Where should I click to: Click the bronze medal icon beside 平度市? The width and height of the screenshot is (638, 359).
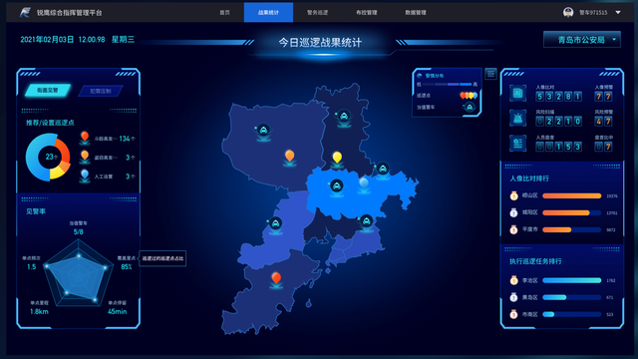[x=514, y=229]
